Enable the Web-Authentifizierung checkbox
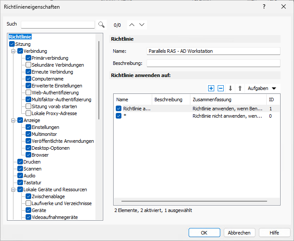This screenshot has height=241, width=294. 29,93
